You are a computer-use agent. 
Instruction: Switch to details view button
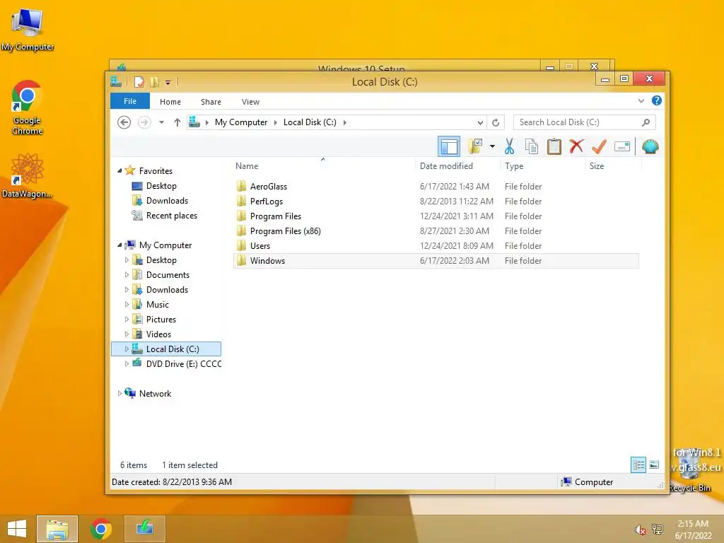click(638, 465)
